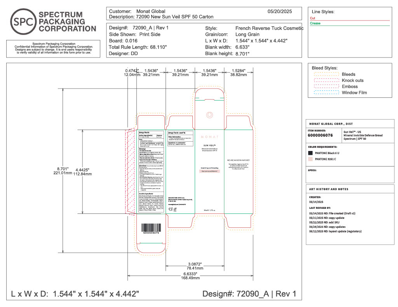398x307 pixels.
Task: Click the Knock outs dashed line sample
Action: pyautogui.click(x=326, y=80)
